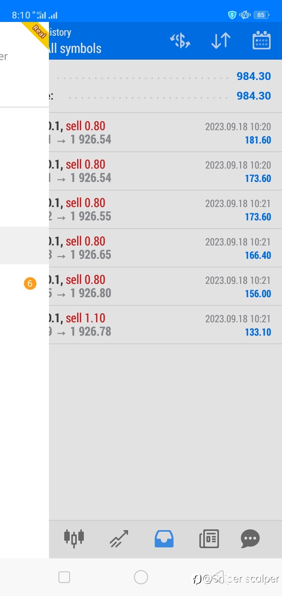Tap the sort arrows icon
282x596 pixels.
tap(221, 41)
